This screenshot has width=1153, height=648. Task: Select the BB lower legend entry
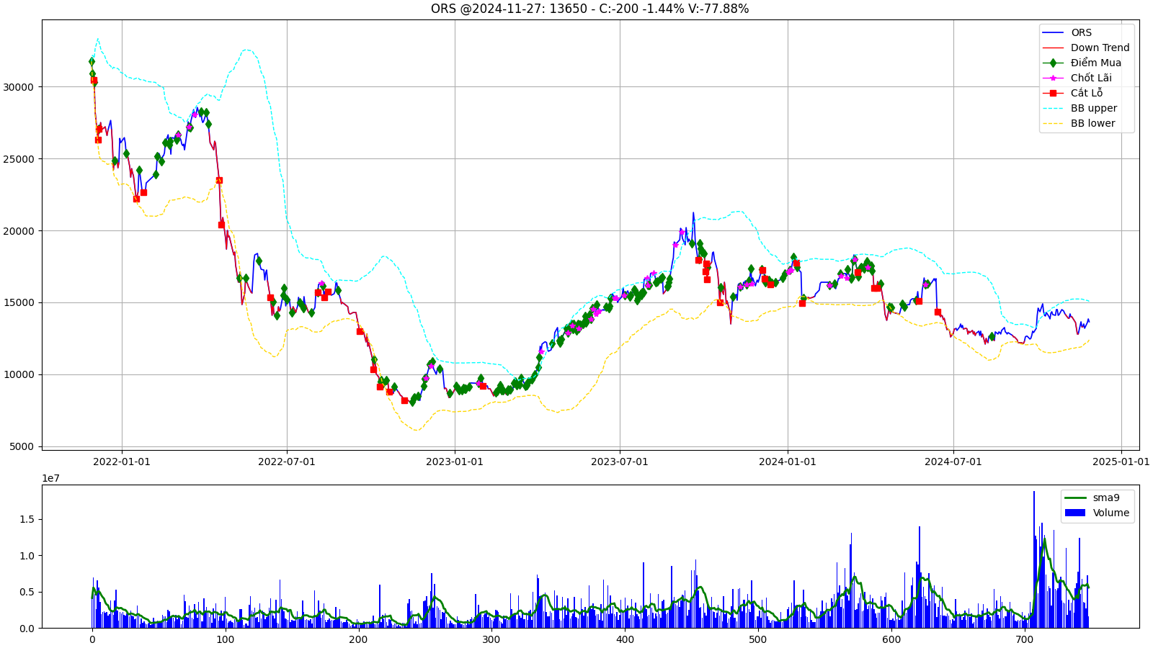tap(1079, 123)
